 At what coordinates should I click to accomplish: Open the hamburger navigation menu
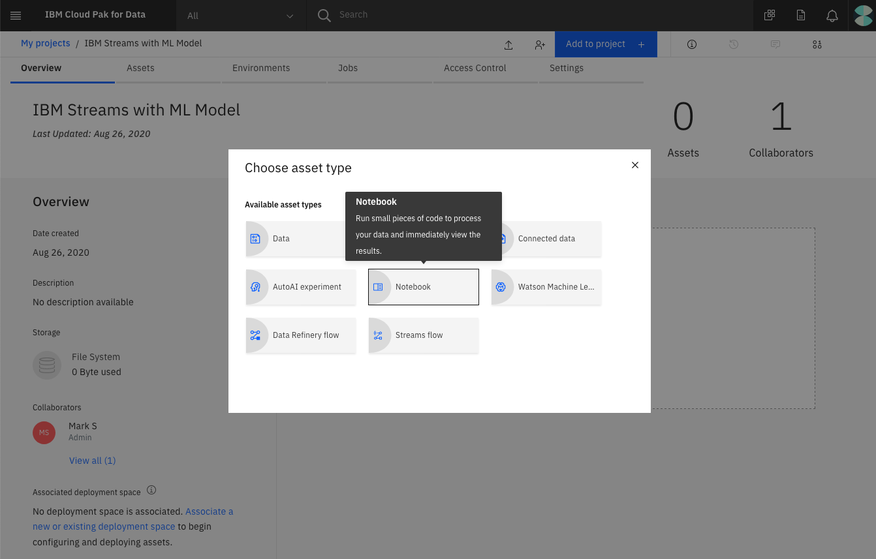[16, 16]
